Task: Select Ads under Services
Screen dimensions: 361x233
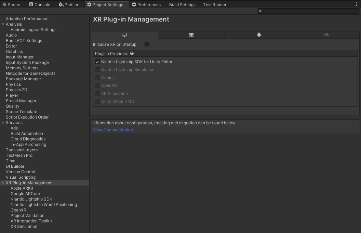Action: click(x=14, y=128)
